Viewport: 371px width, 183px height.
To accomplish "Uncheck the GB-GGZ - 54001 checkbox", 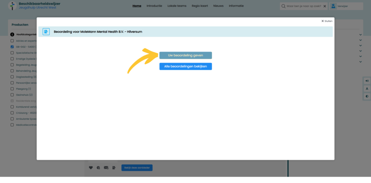I will [12, 47].
